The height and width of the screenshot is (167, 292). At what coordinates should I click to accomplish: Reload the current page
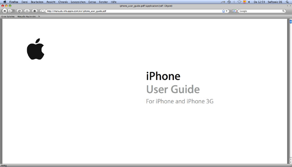coord(19,11)
